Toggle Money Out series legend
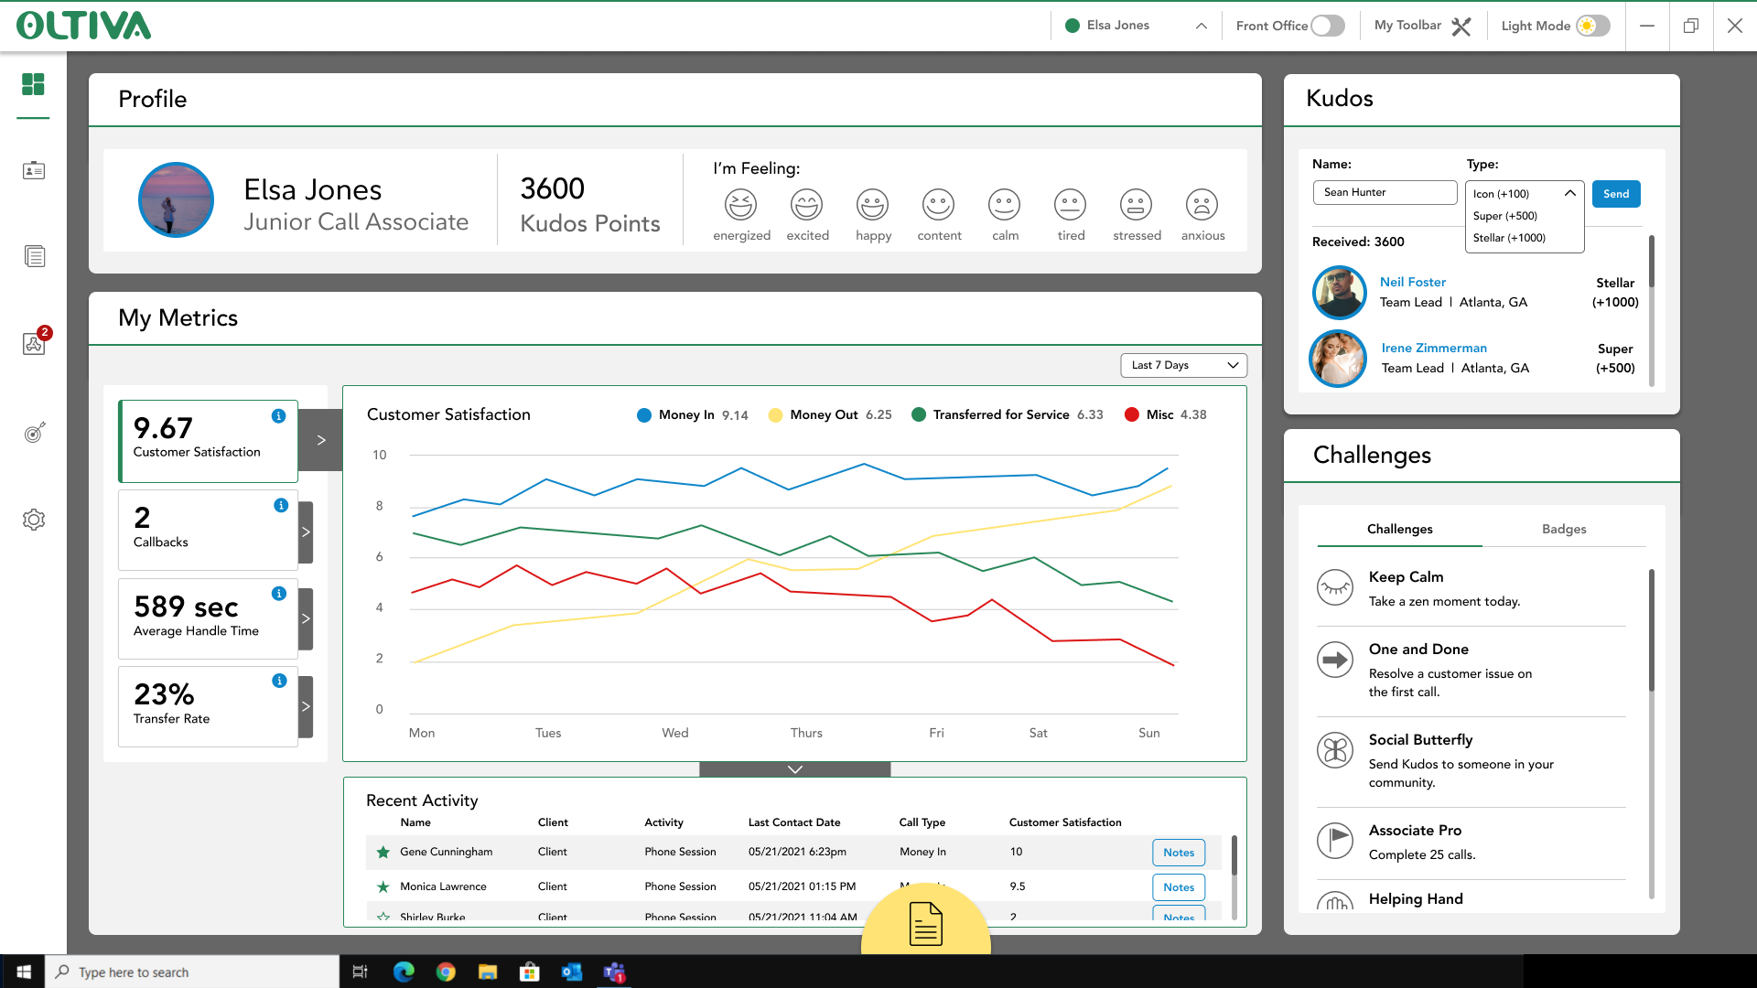 tap(830, 415)
